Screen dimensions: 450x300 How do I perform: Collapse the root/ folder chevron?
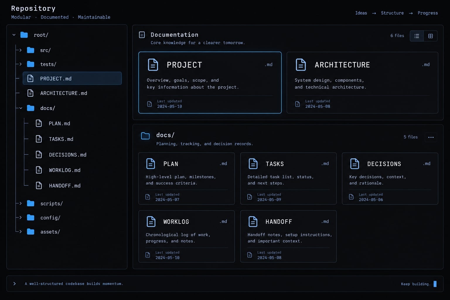14,35
